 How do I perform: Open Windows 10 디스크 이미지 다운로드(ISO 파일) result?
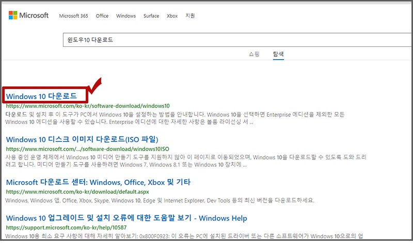pyautogui.click(x=82, y=139)
